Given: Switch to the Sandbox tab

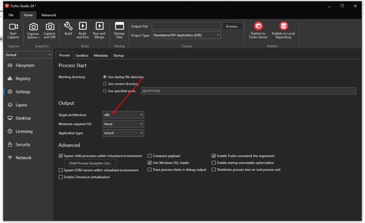Looking at the screenshot, I should coord(82,55).
